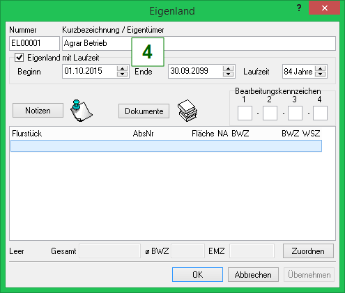Image resolution: width=345 pixels, height=293 pixels.
Task: Click the EMZ field
Action: tap(252, 251)
